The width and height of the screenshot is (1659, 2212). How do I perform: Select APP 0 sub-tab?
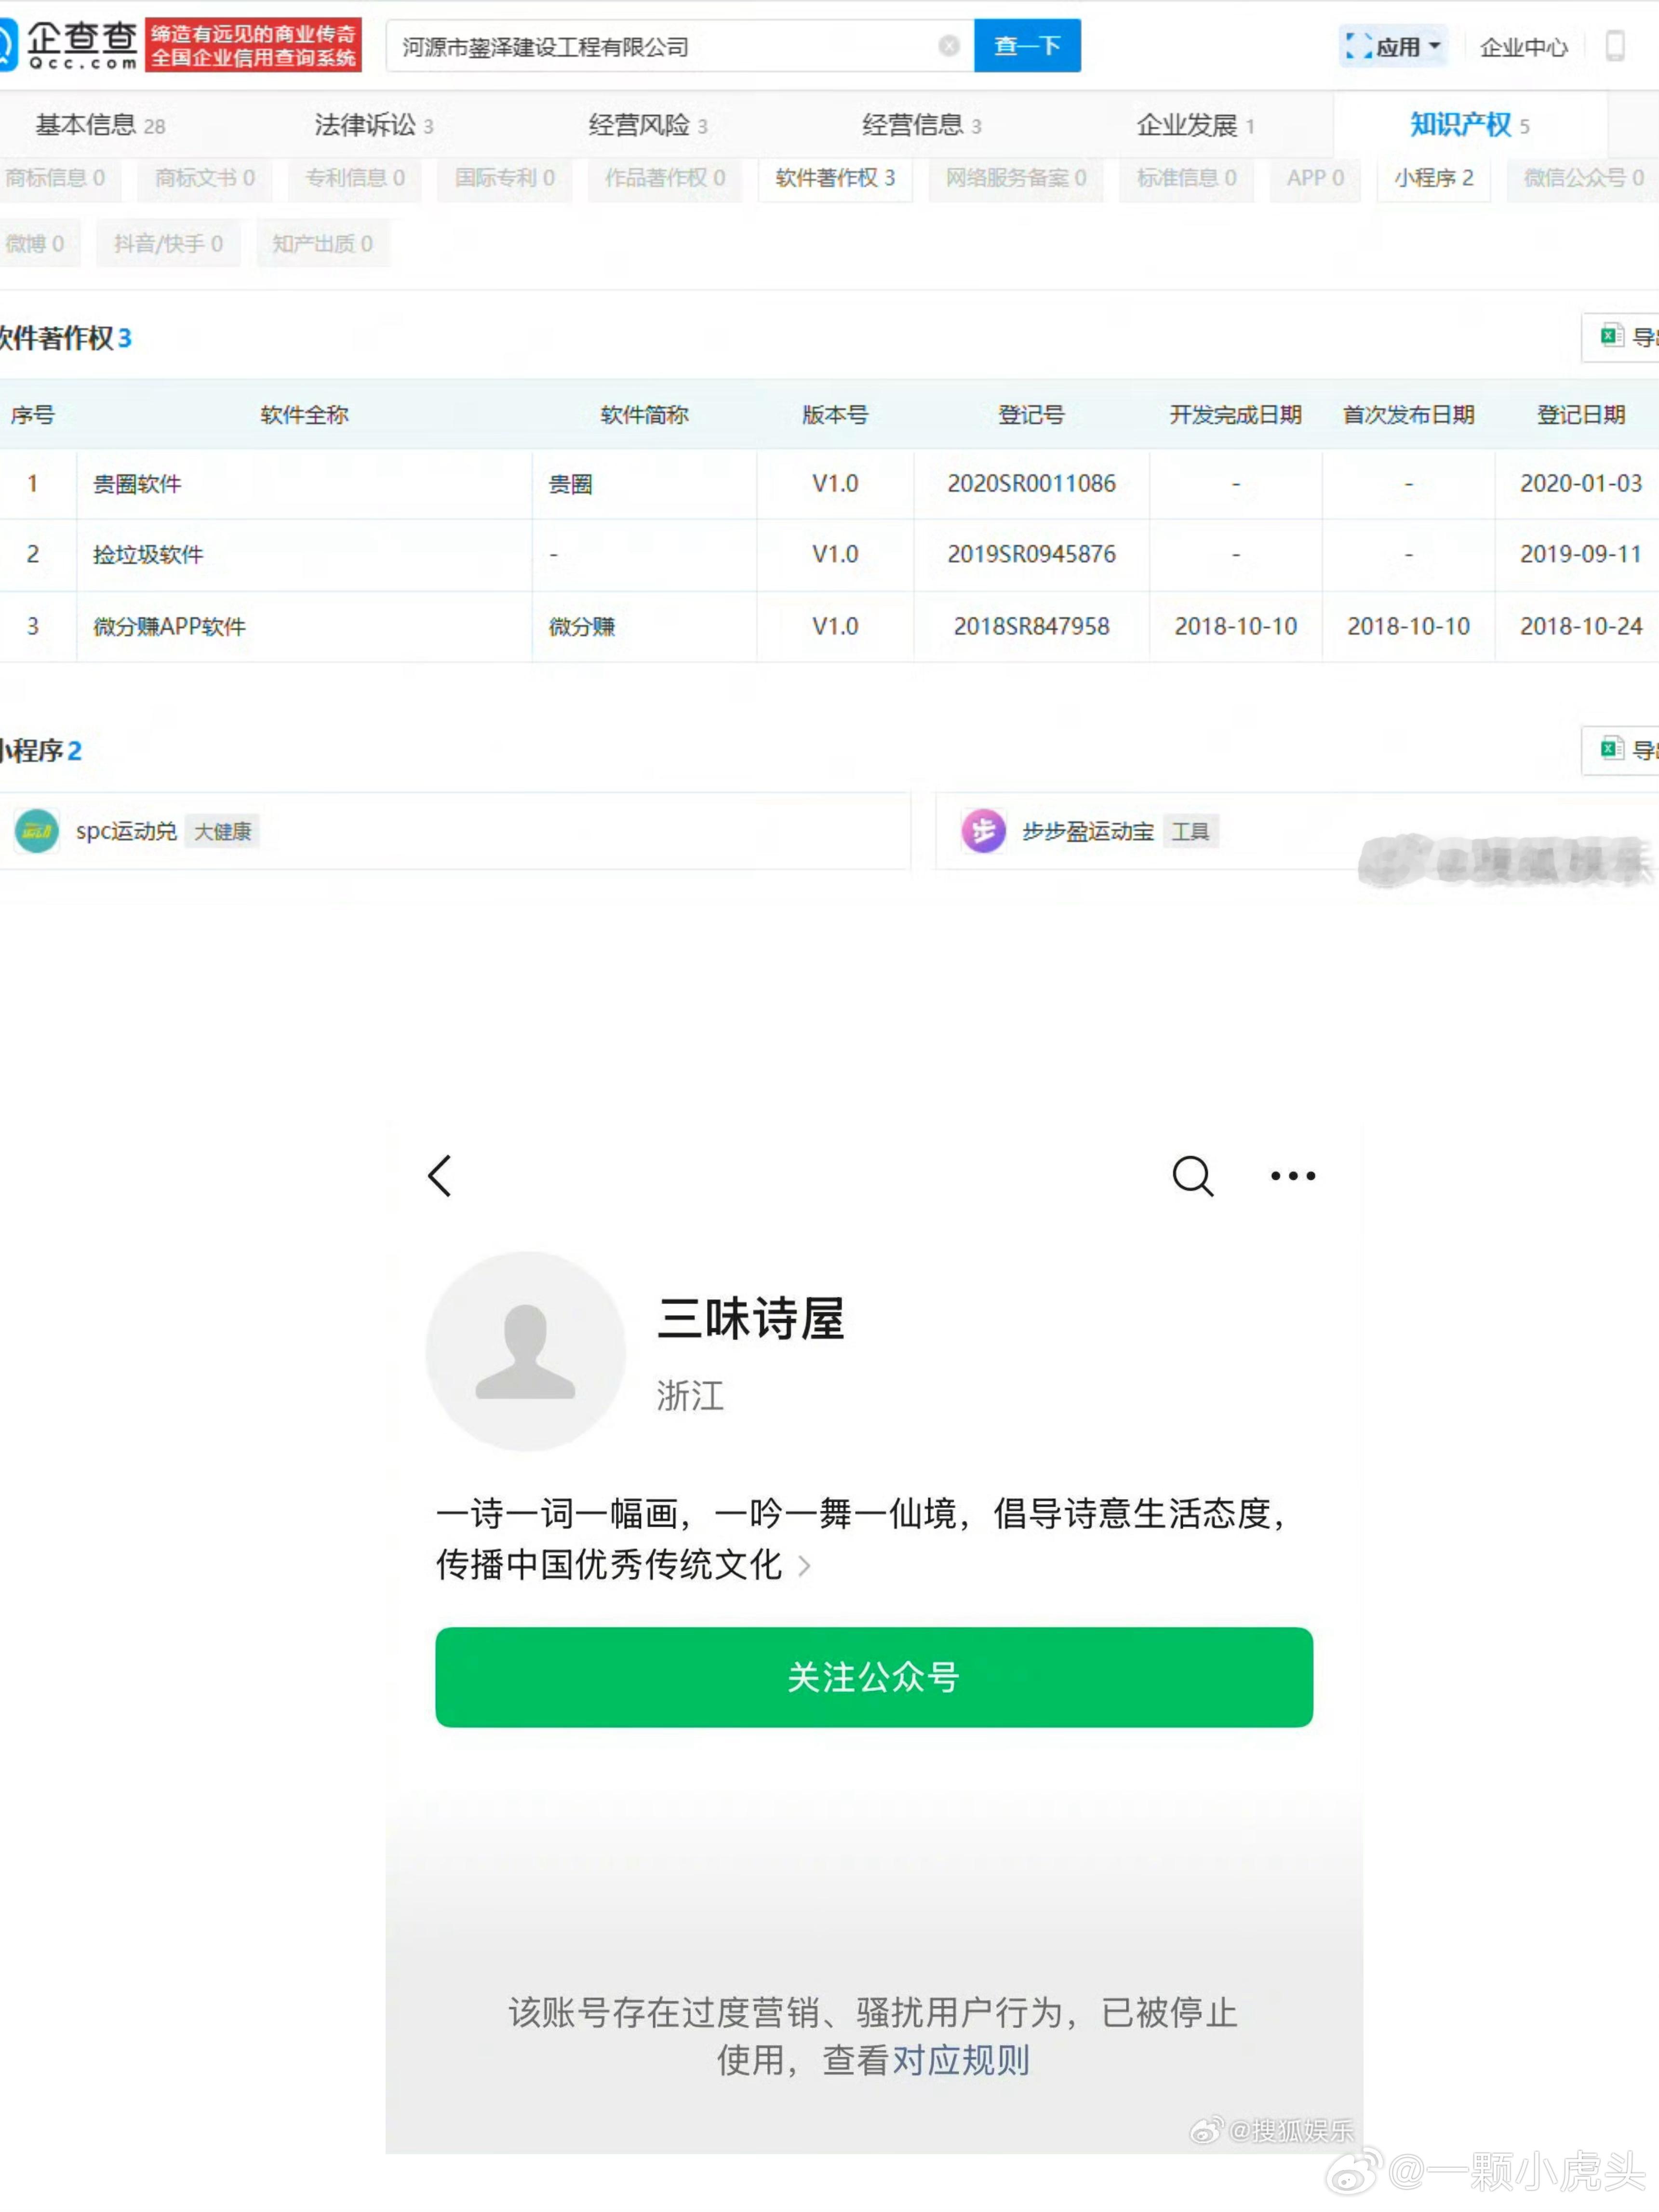pyautogui.click(x=1315, y=179)
